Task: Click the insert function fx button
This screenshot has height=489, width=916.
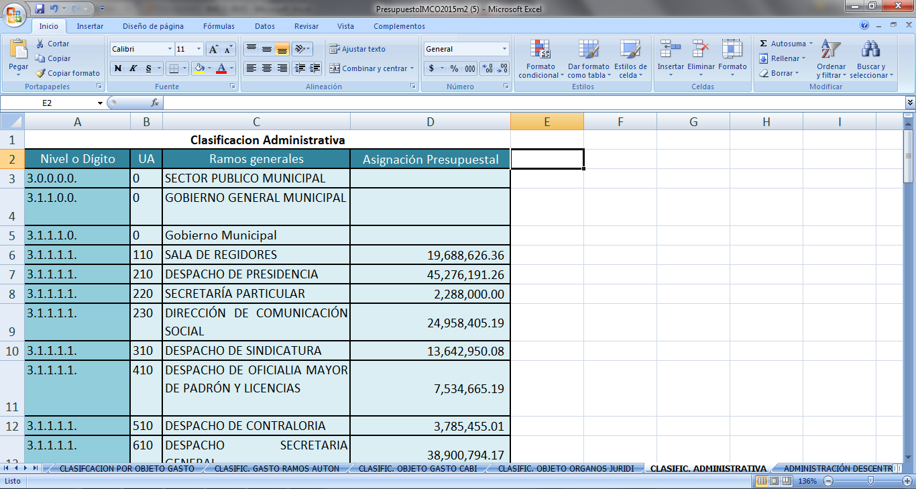Action: point(155,103)
